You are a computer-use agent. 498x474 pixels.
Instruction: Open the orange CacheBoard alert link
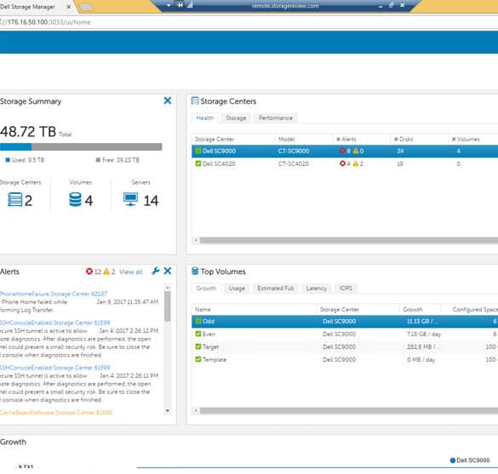click(x=56, y=413)
